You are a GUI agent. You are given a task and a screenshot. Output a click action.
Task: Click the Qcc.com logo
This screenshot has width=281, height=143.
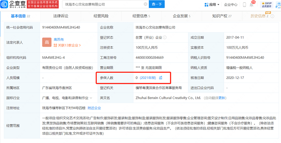13,4
